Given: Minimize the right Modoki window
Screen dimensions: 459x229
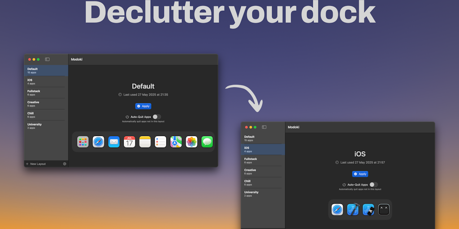Looking at the screenshot, I should click(x=251, y=127).
